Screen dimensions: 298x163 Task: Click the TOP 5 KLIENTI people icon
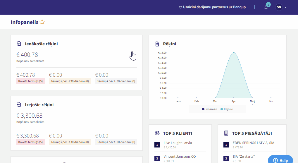tap(157, 133)
